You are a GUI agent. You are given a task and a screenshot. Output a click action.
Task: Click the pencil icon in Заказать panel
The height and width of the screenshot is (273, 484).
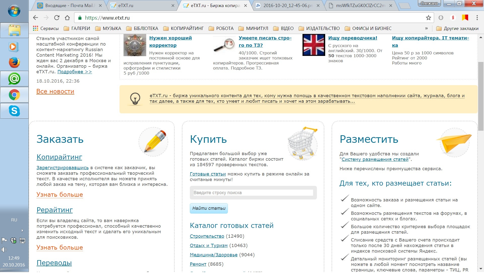[x=154, y=142]
